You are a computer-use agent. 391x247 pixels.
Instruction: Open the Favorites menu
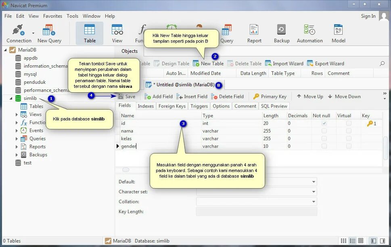(x=52, y=16)
